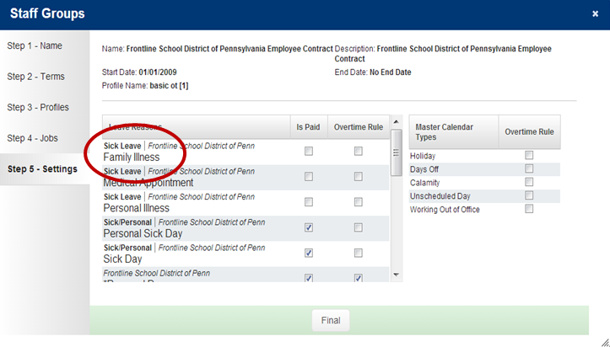The height and width of the screenshot is (347, 610).
Task: Toggle Overtime Rule for Personal Sick Day
Action: (x=359, y=227)
